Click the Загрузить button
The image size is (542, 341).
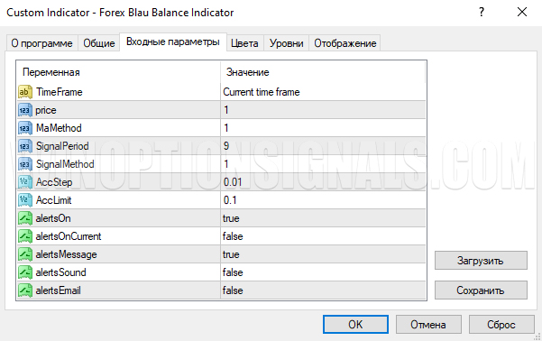tap(481, 261)
